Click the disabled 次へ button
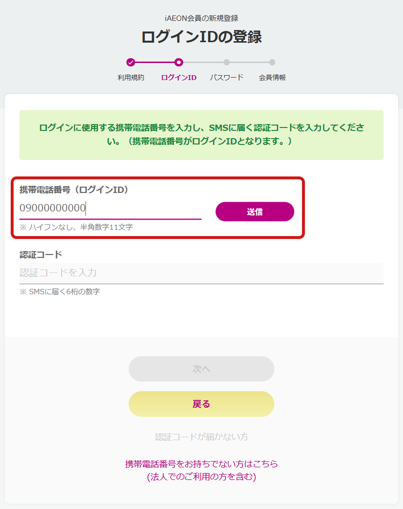The width and height of the screenshot is (403, 509). pos(201,369)
